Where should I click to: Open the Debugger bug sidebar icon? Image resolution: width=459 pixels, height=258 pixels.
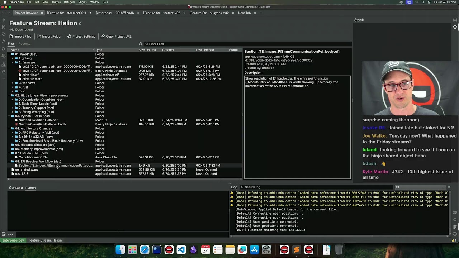(x=4, y=49)
